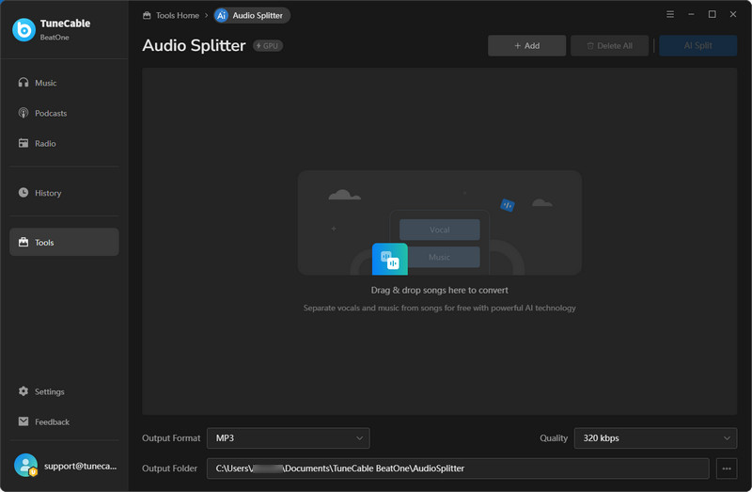752x492 pixels.
Task: Click the Tools toolbox icon in sidebar
Action: [x=23, y=242]
